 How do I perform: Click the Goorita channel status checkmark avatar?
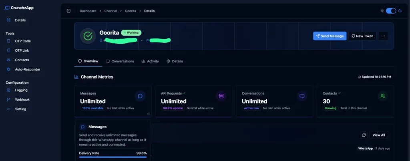(x=88, y=36)
